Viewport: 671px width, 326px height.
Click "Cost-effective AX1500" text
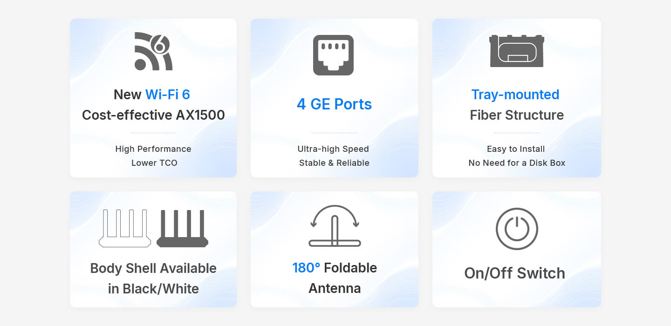(153, 115)
